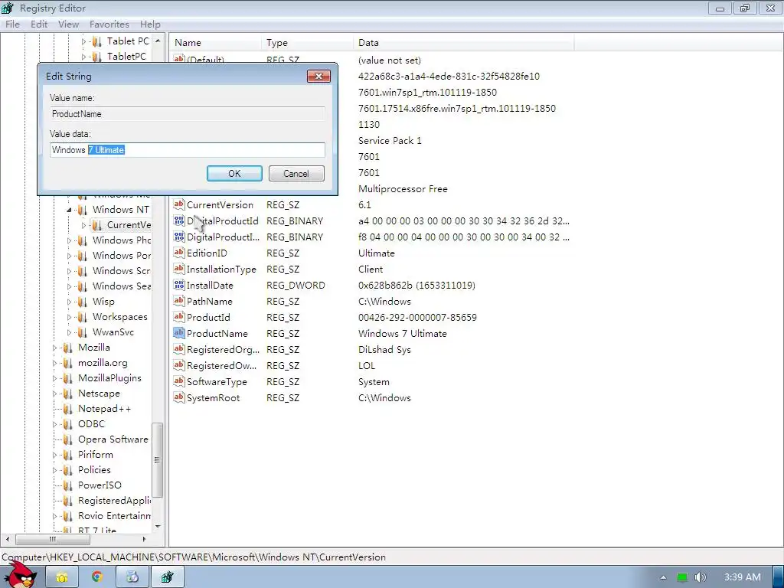Viewport: 784px width, 588px height.
Task: Sort values by Type column header
Action: click(306, 43)
